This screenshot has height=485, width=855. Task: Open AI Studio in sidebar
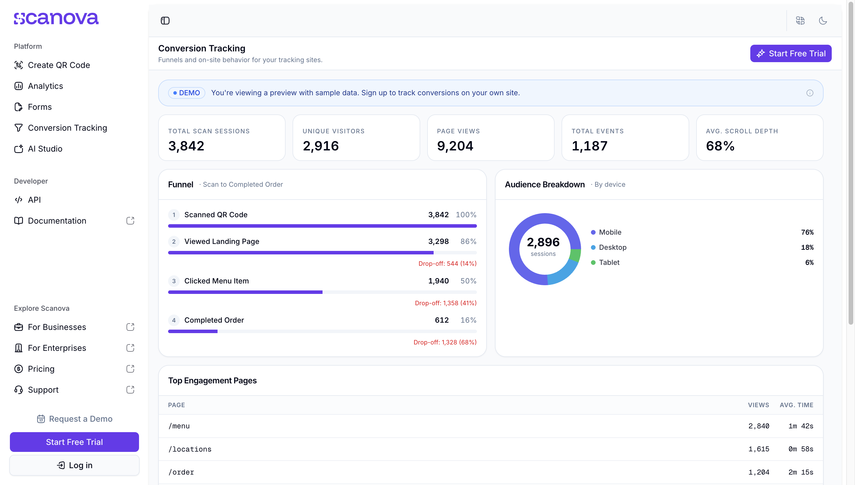pos(74,149)
